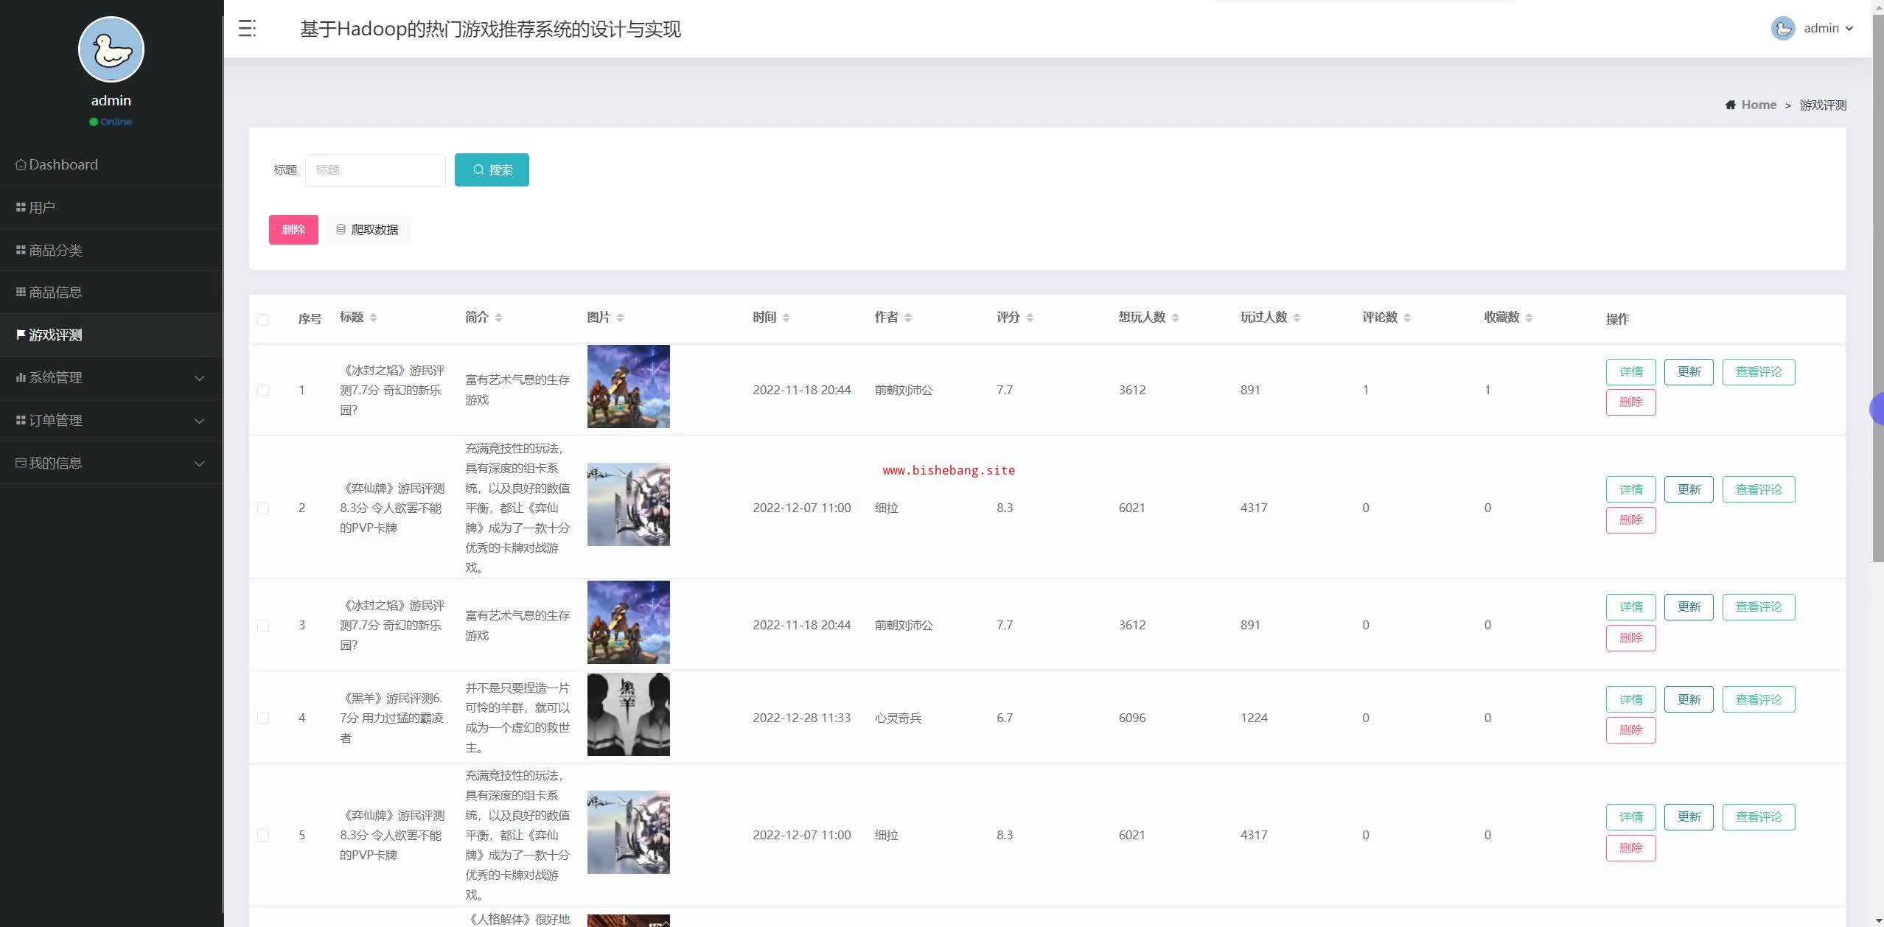This screenshot has height=927, width=1884.
Task: Click the duck avatar in sidebar
Action: [111, 49]
